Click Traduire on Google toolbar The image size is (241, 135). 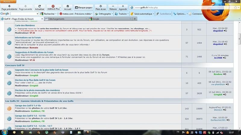tap(121, 14)
